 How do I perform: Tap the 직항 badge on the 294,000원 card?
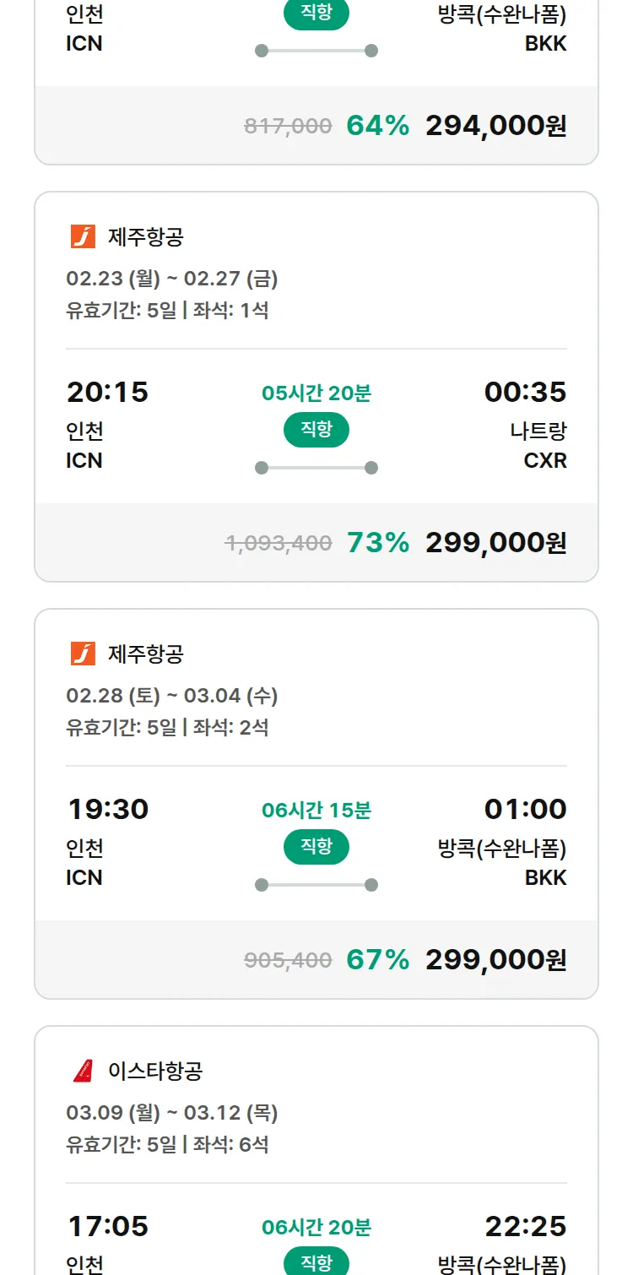[316, 14]
